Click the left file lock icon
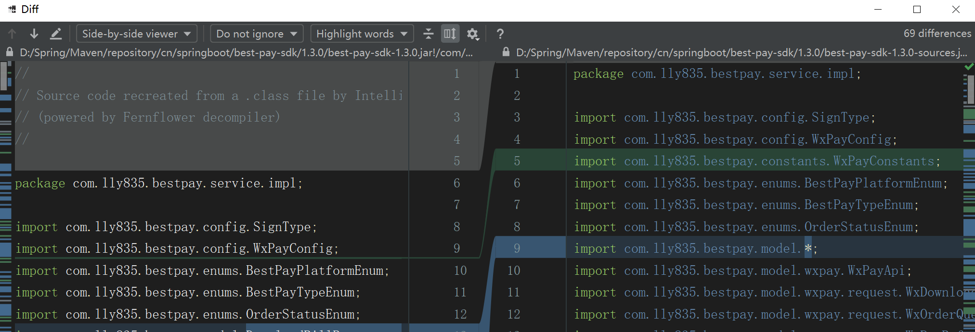 click(x=10, y=52)
